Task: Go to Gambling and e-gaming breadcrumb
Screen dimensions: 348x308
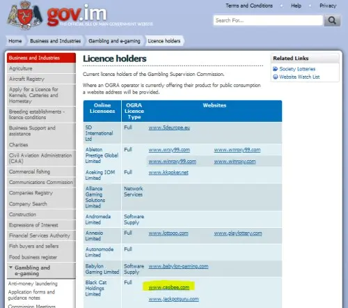Action: pos(114,41)
